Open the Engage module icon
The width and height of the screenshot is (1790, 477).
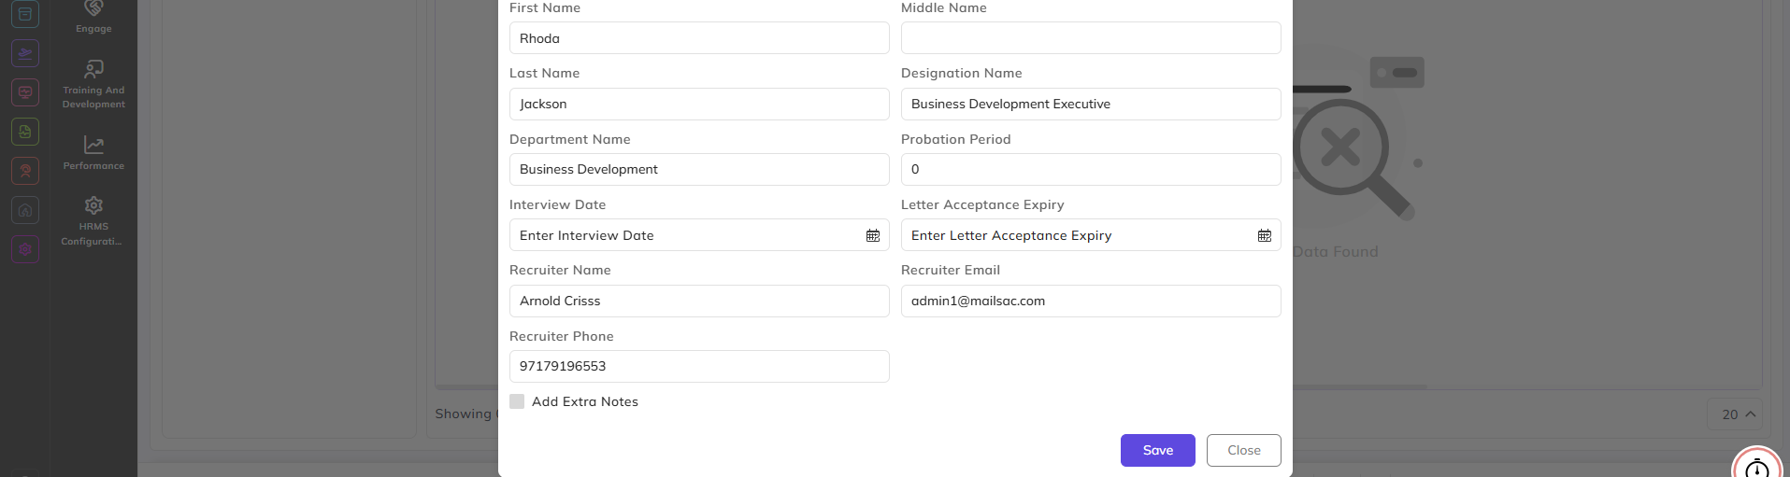93,8
